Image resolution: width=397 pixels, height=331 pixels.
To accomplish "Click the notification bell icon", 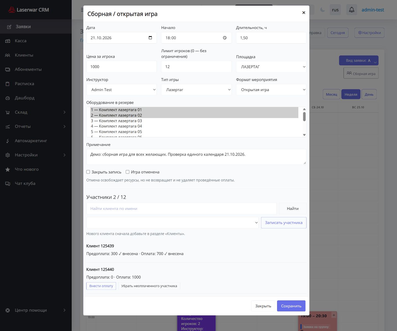I will [x=352, y=10].
